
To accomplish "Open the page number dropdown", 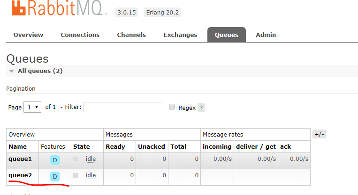I will [x=32, y=107].
